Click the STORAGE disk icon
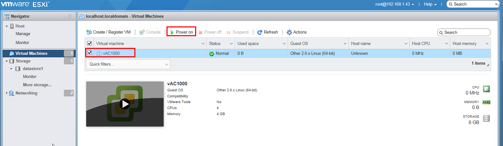The image size is (503, 146). [486, 119]
